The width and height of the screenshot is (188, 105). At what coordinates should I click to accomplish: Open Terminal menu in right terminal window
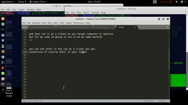tap(95, 13)
